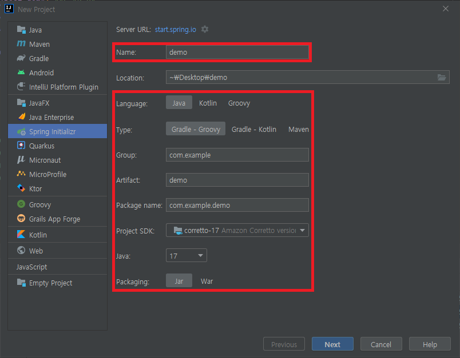Click the Web globe icon
This screenshot has height=358, width=460.
21,250
